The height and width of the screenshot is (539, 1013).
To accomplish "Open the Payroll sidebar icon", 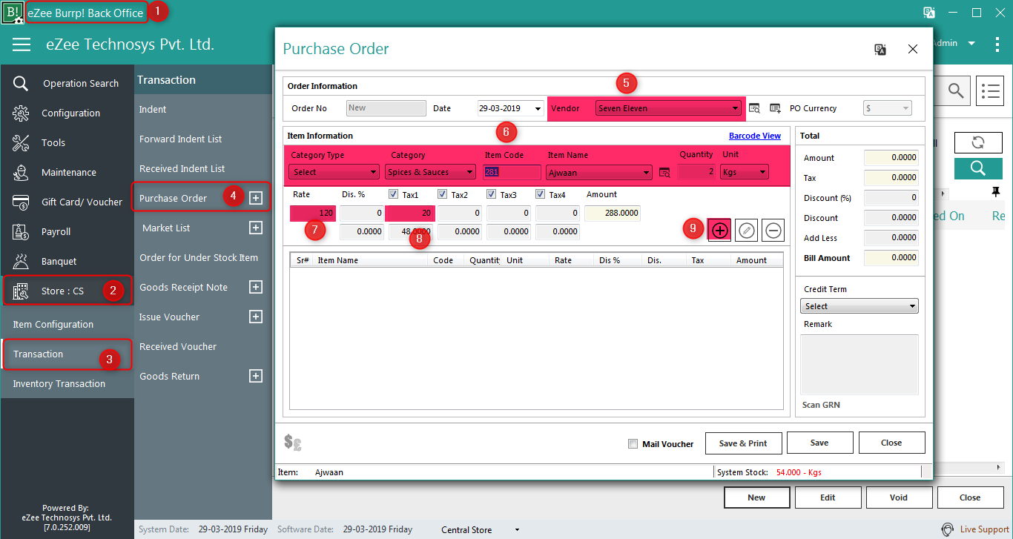I will (21, 231).
